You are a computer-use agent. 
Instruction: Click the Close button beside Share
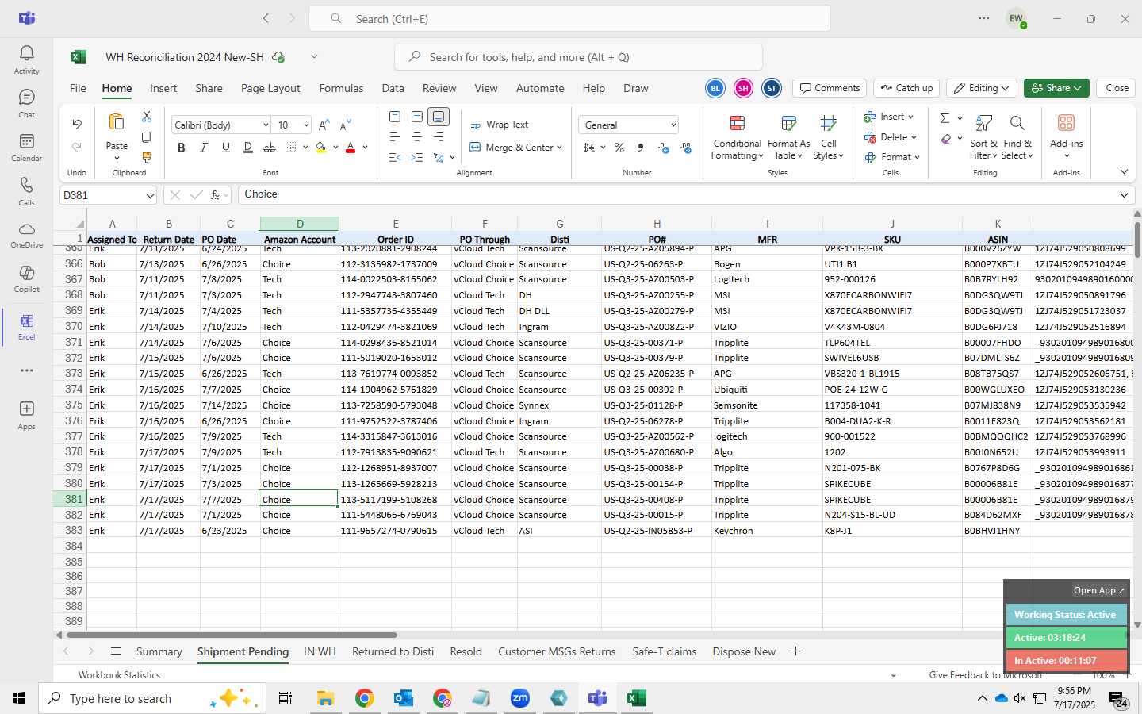pyautogui.click(x=1117, y=88)
